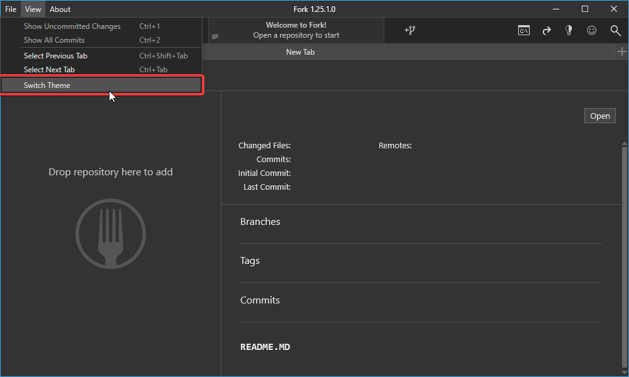Choose Show Uncommitted Changes menu item
The width and height of the screenshot is (629, 377).
pos(72,26)
